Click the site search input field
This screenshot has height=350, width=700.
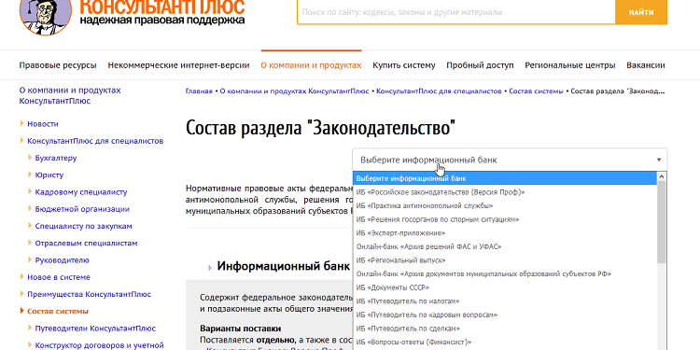click(455, 12)
